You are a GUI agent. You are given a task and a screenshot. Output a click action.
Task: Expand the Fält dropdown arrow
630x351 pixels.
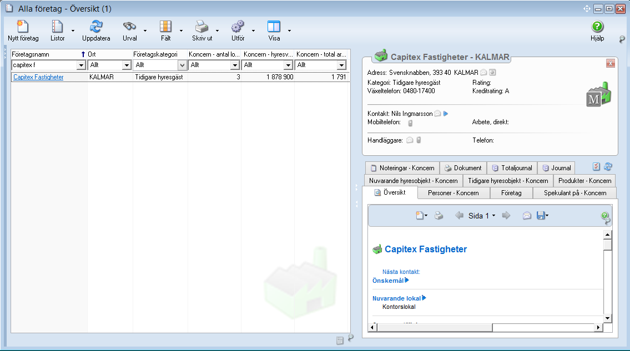[x=181, y=31]
